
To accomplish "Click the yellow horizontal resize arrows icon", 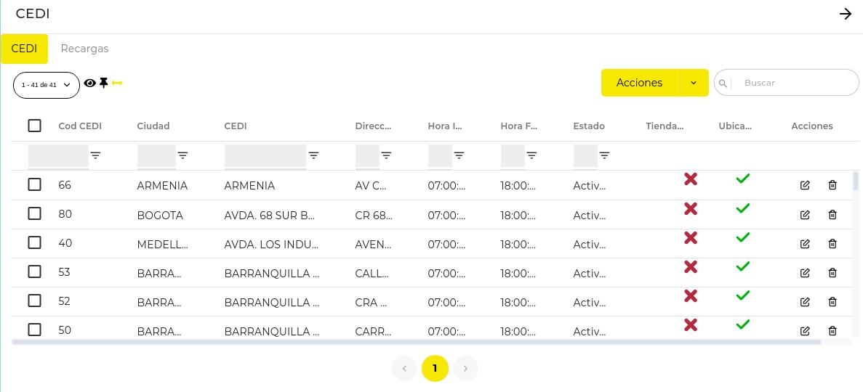I will point(116,83).
